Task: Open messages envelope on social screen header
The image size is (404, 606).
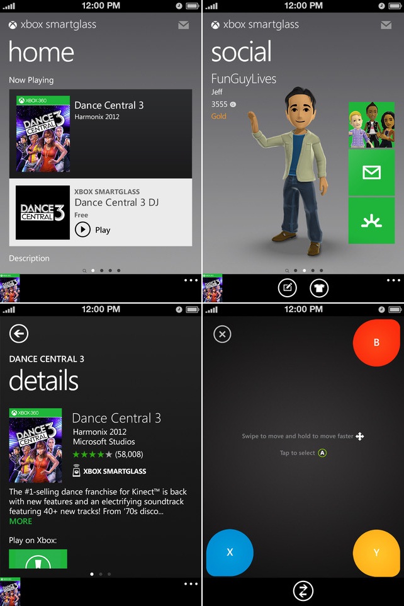Action: tap(386, 25)
